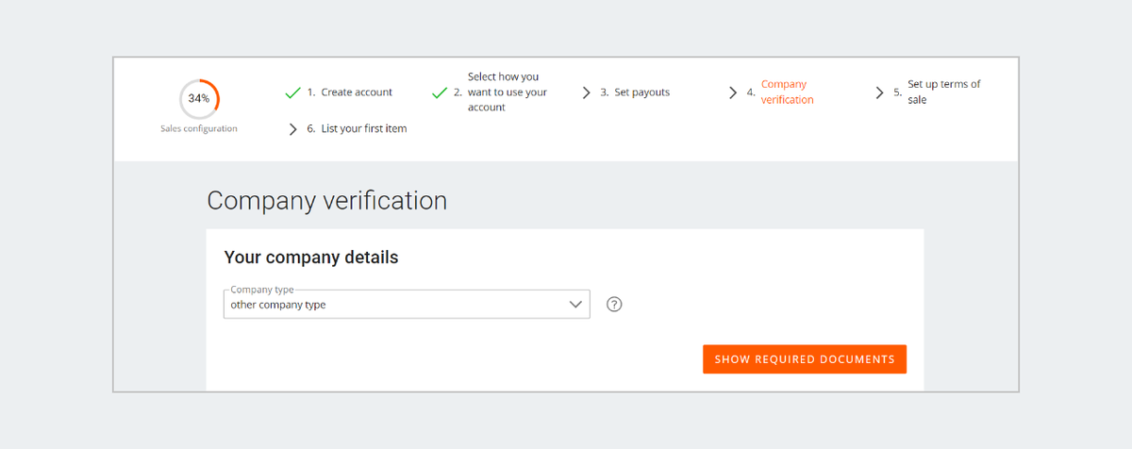Go to step 1 Create account
The height and width of the screenshot is (449, 1132).
pyautogui.click(x=357, y=92)
